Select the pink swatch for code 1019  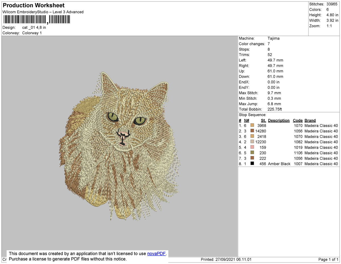252,147
